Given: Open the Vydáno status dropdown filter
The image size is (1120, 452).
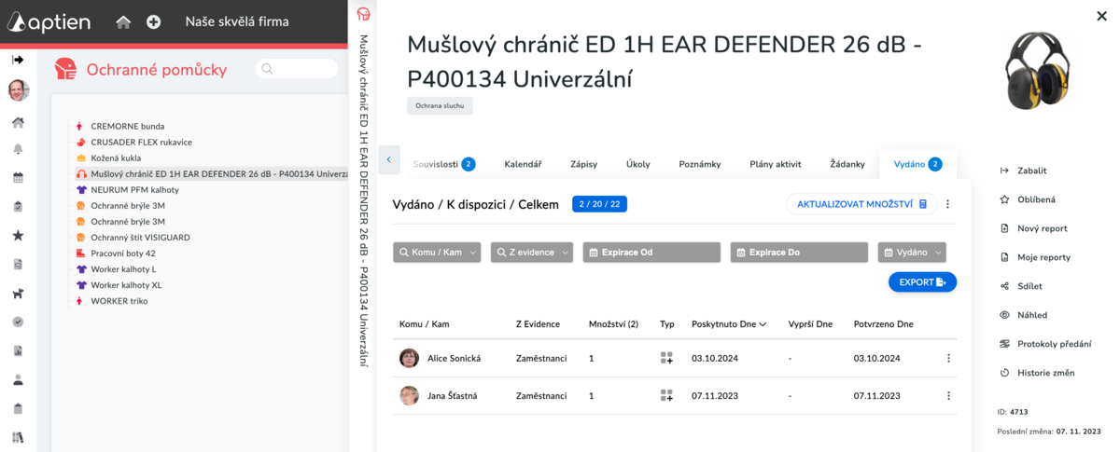Looking at the screenshot, I should point(912,252).
